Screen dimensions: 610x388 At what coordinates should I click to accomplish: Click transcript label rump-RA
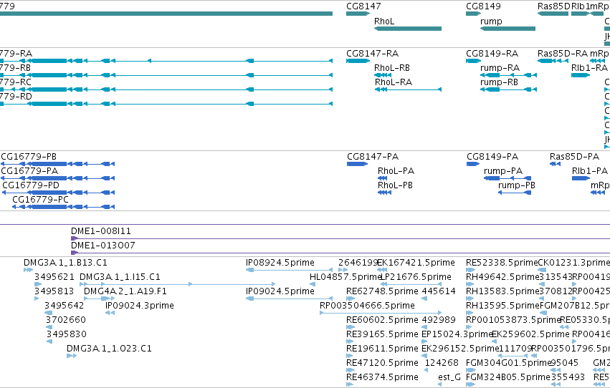pos(500,68)
